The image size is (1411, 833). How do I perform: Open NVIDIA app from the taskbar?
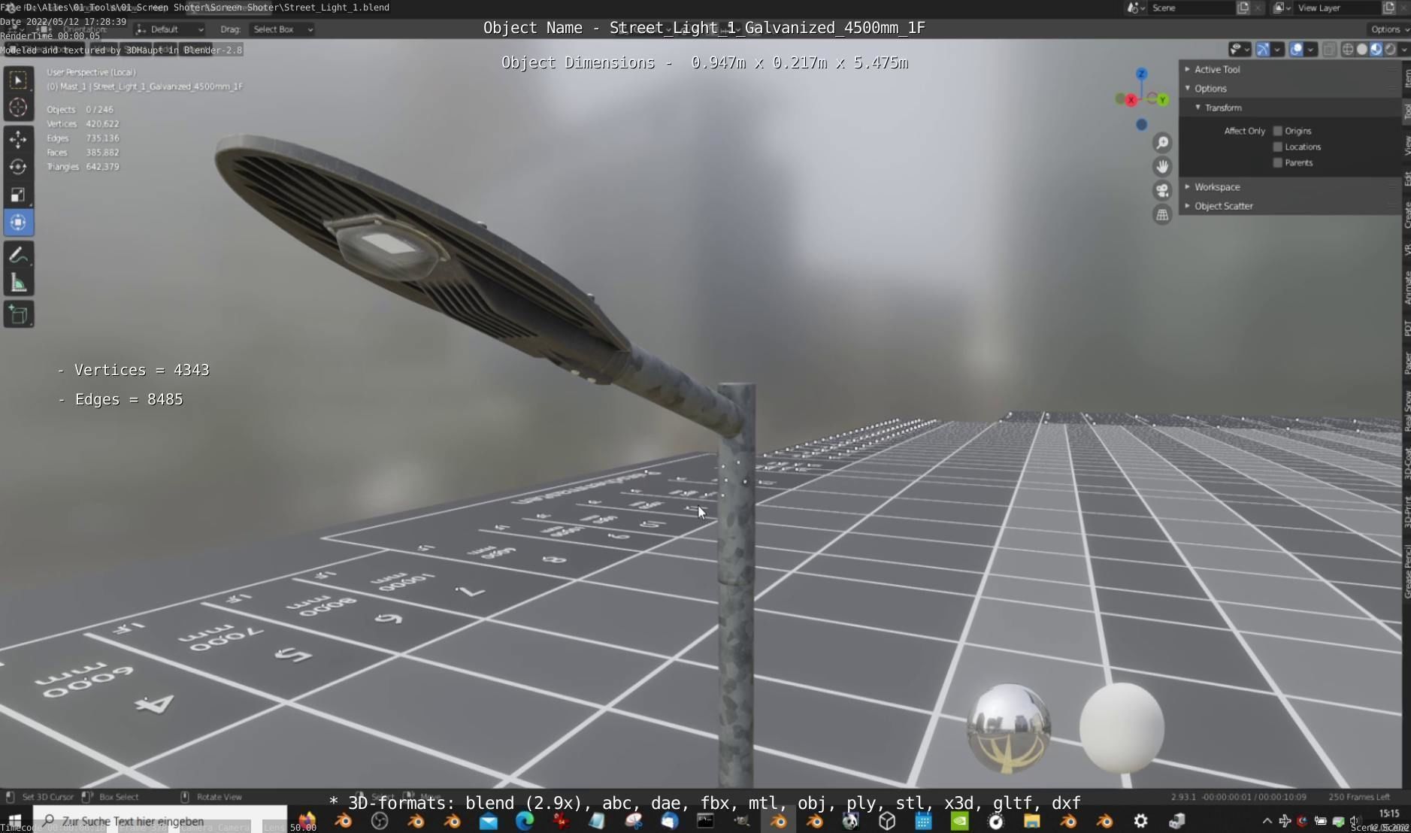tap(960, 821)
